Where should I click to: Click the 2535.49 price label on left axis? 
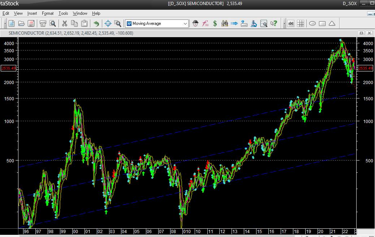pyautogui.click(x=8, y=68)
